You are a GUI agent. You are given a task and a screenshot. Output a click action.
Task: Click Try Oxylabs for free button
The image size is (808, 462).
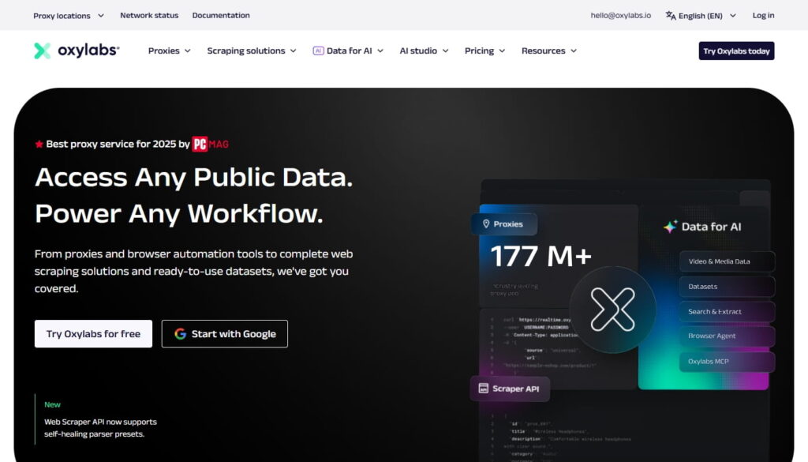(93, 334)
